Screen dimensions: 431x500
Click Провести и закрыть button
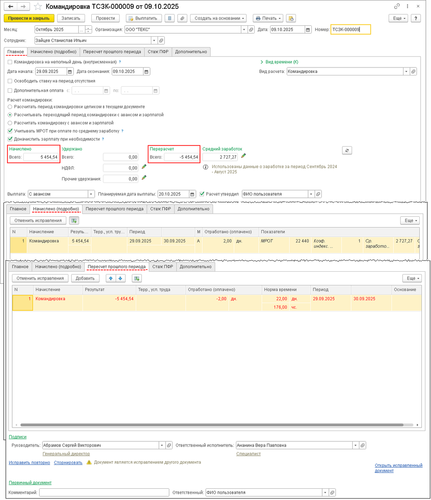point(29,18)
